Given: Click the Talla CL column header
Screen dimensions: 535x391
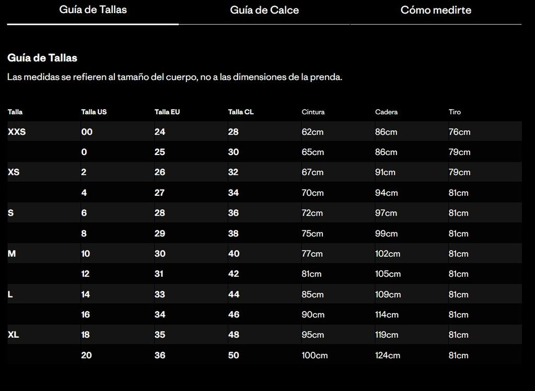Looking at the screenshot, I should click(241, 112).
